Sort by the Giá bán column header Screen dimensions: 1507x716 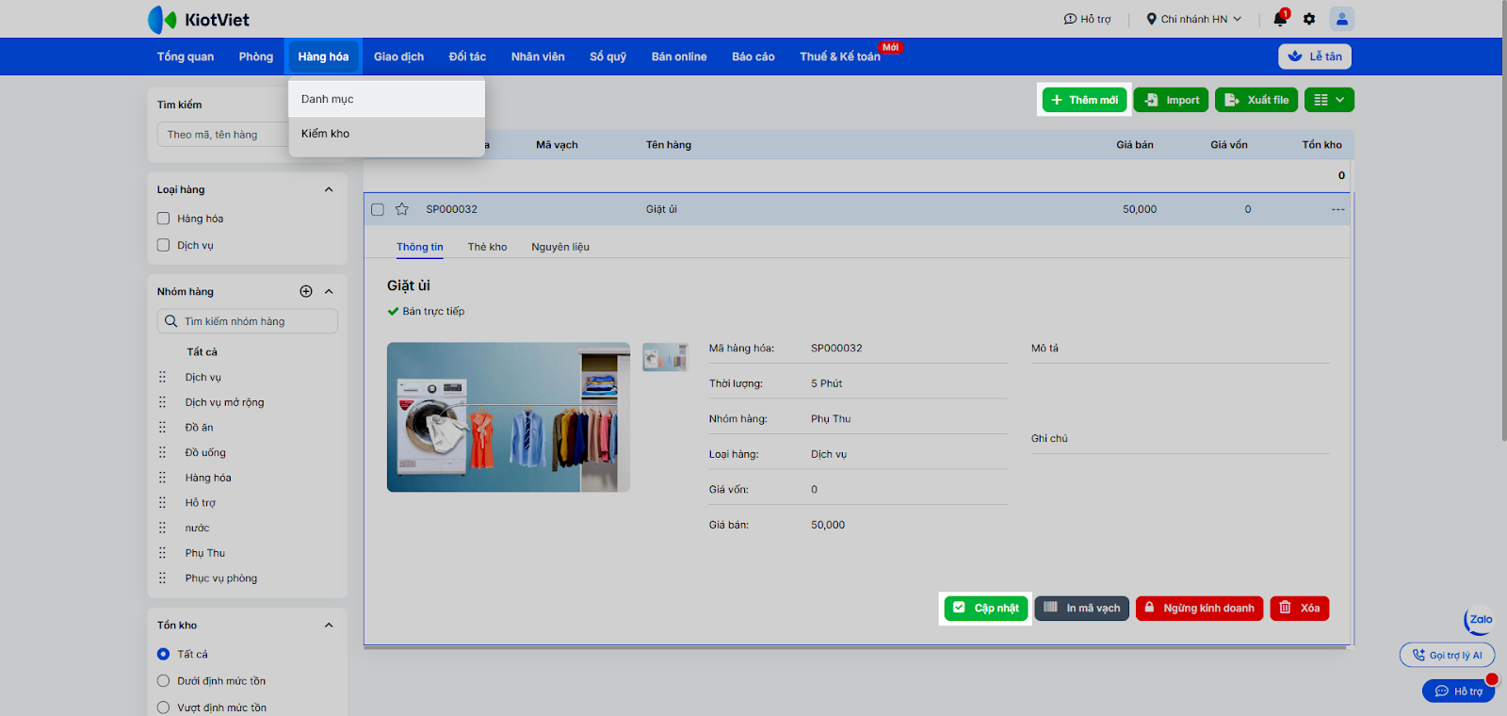pyautogui.click(x=1135, y=145)
